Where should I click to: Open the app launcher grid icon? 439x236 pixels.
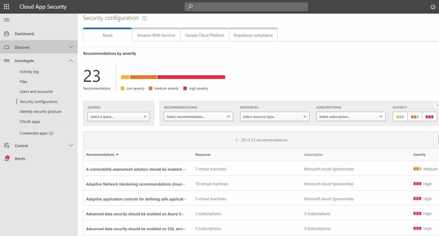tap(7, 7)
